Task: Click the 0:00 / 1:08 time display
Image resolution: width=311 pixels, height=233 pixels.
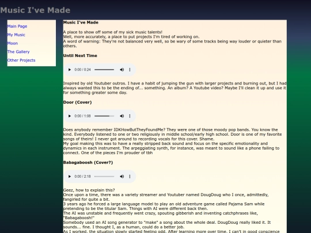Action: (x=82, y=116)
